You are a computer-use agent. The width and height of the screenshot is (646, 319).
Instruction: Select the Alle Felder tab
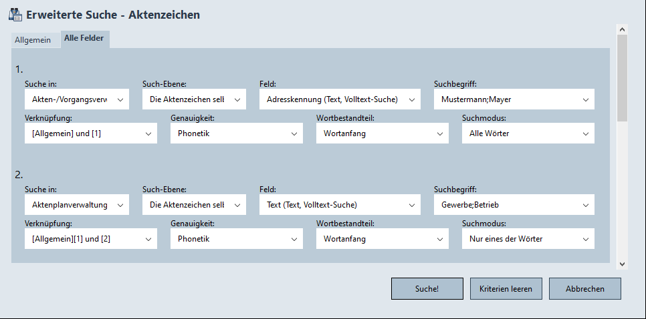(84, 39)
